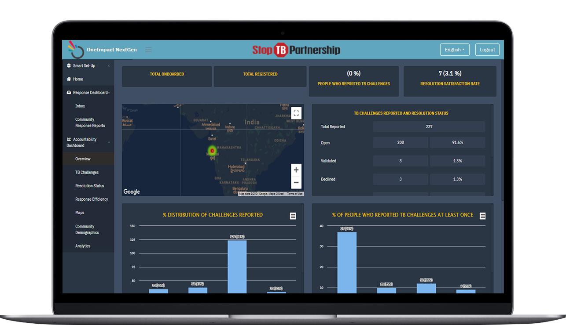Collapse the Smart Set-Up section
The image size is (566, 325).
[x=109, y=66]
